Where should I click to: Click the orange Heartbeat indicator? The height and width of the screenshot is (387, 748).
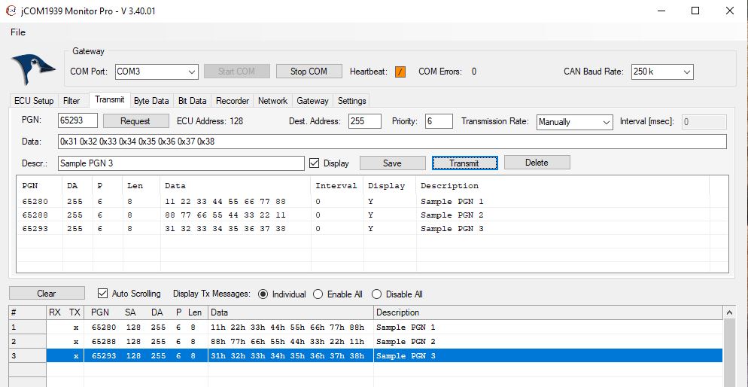tap(400, 72)
